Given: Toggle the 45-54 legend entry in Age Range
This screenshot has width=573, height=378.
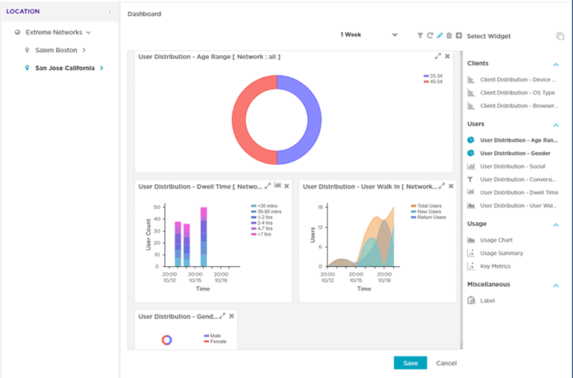Looking at the screenshot, I should pos(432,81).
